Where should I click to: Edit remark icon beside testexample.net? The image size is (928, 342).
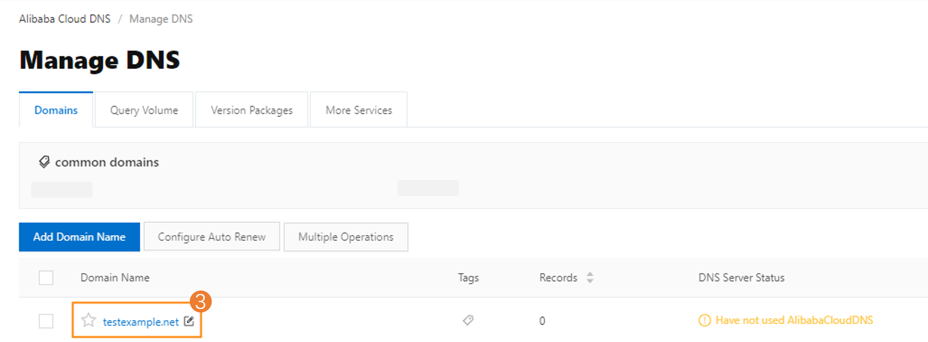click(x=189, y=321)
